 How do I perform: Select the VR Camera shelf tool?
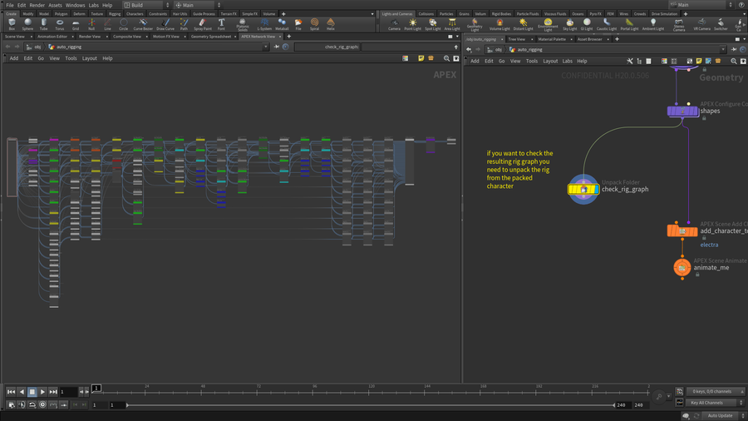701,25
